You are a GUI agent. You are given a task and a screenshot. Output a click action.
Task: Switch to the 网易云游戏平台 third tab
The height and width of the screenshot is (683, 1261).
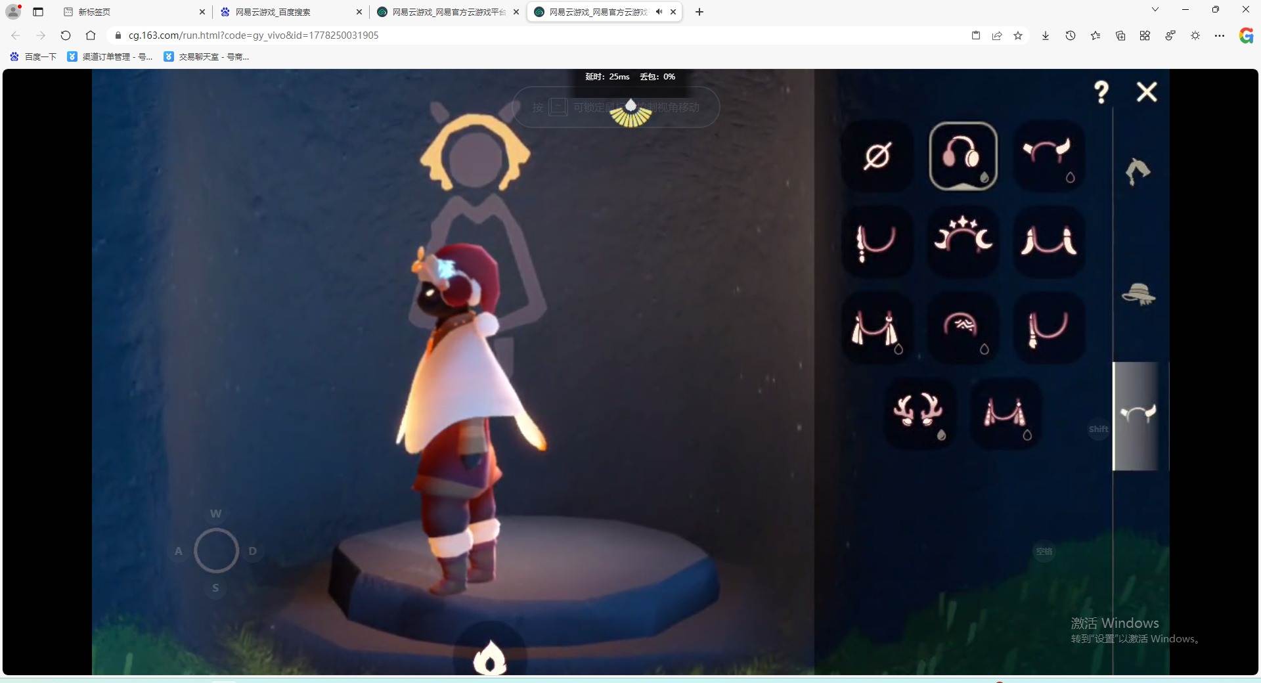point(447,12)
